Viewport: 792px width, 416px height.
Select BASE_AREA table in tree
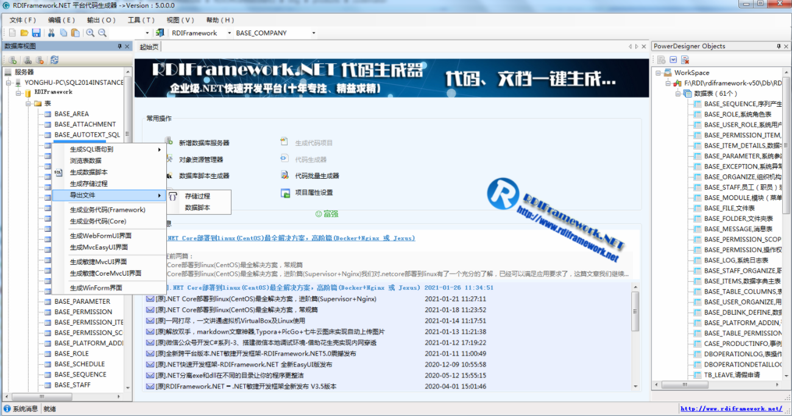coord(71,114)
